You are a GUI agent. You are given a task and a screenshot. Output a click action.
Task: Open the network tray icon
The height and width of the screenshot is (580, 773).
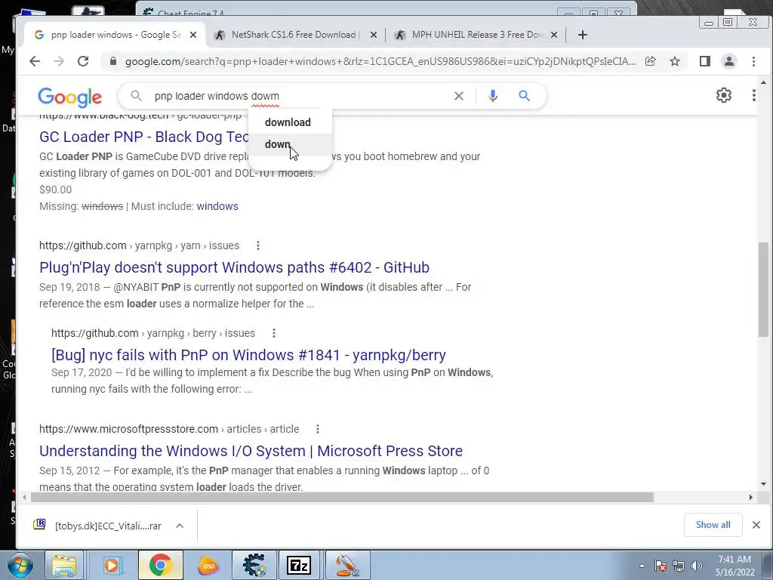click(x=679, y=566)
